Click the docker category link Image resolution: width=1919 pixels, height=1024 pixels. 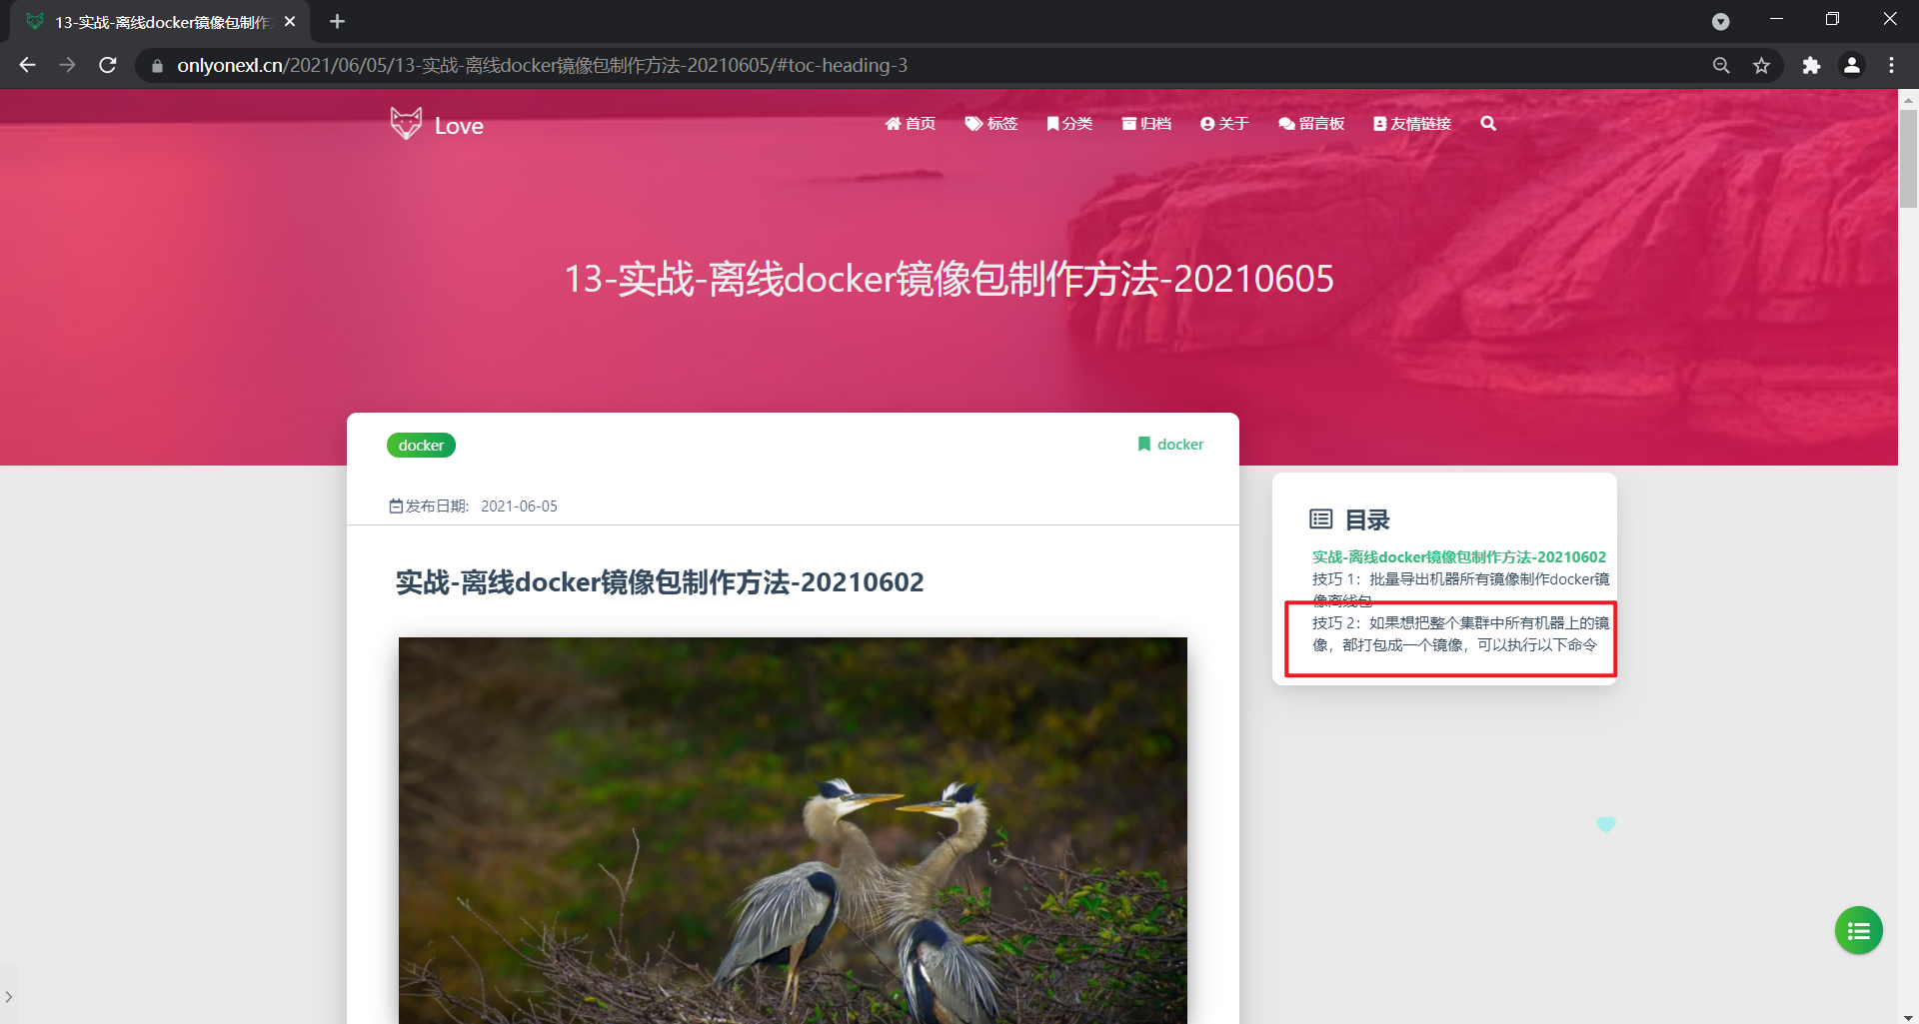[1180, 444]
